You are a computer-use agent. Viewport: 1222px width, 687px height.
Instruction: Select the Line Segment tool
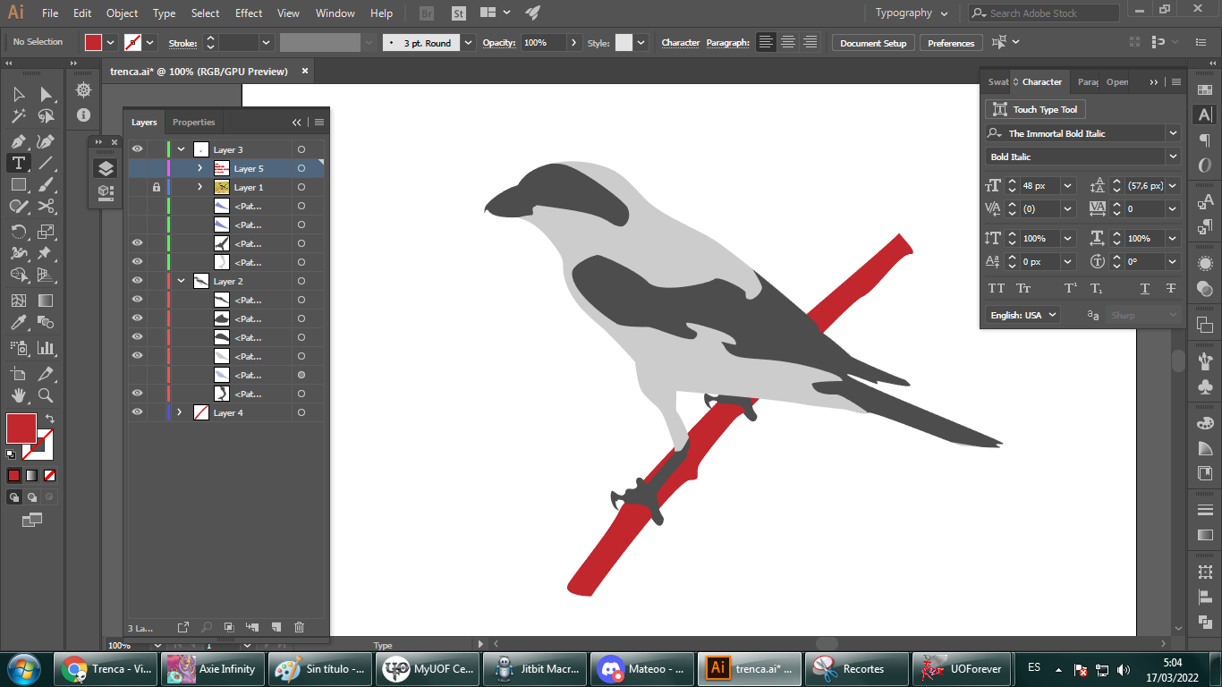click(46, 163)
